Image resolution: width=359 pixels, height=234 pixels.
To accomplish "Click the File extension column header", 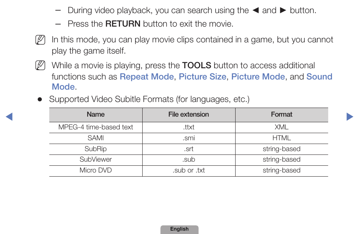I will pos(189,115).
